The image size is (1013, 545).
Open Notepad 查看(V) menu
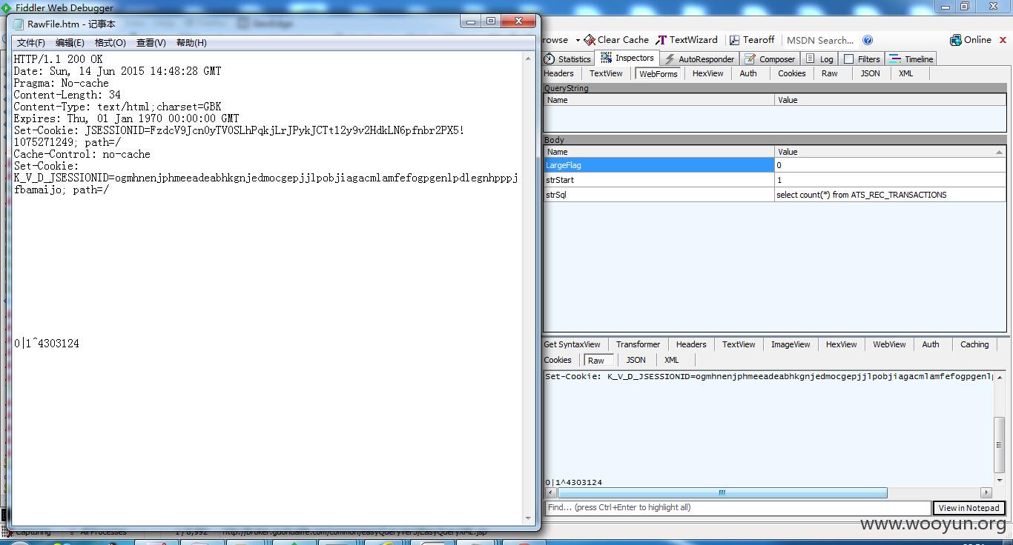click(151, 43)
